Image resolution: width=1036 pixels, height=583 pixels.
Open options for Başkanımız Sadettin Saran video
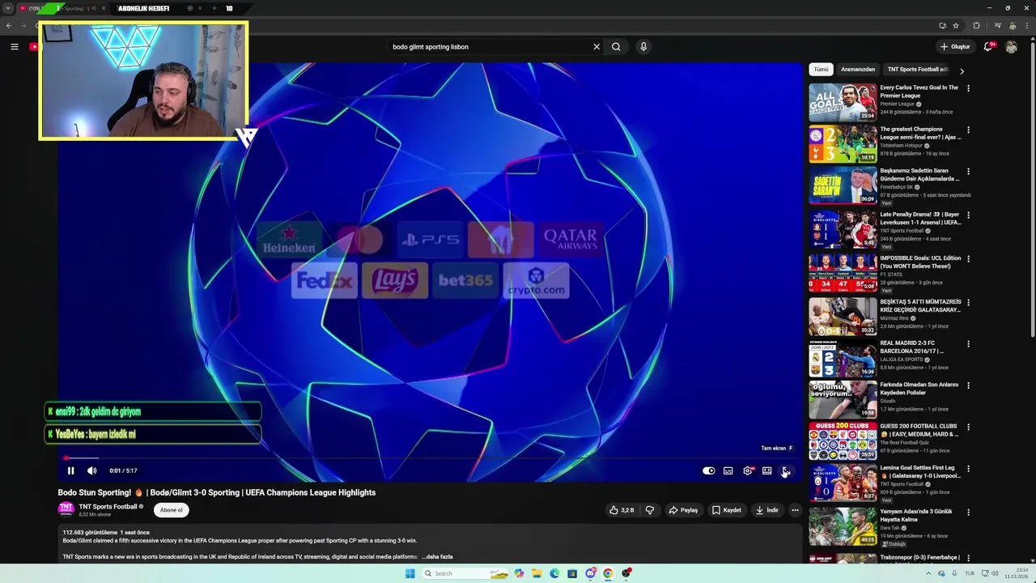click(x=968, y=172)
